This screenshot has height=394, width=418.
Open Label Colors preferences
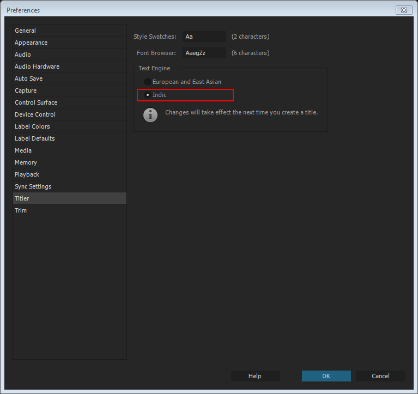pos(32,126)
